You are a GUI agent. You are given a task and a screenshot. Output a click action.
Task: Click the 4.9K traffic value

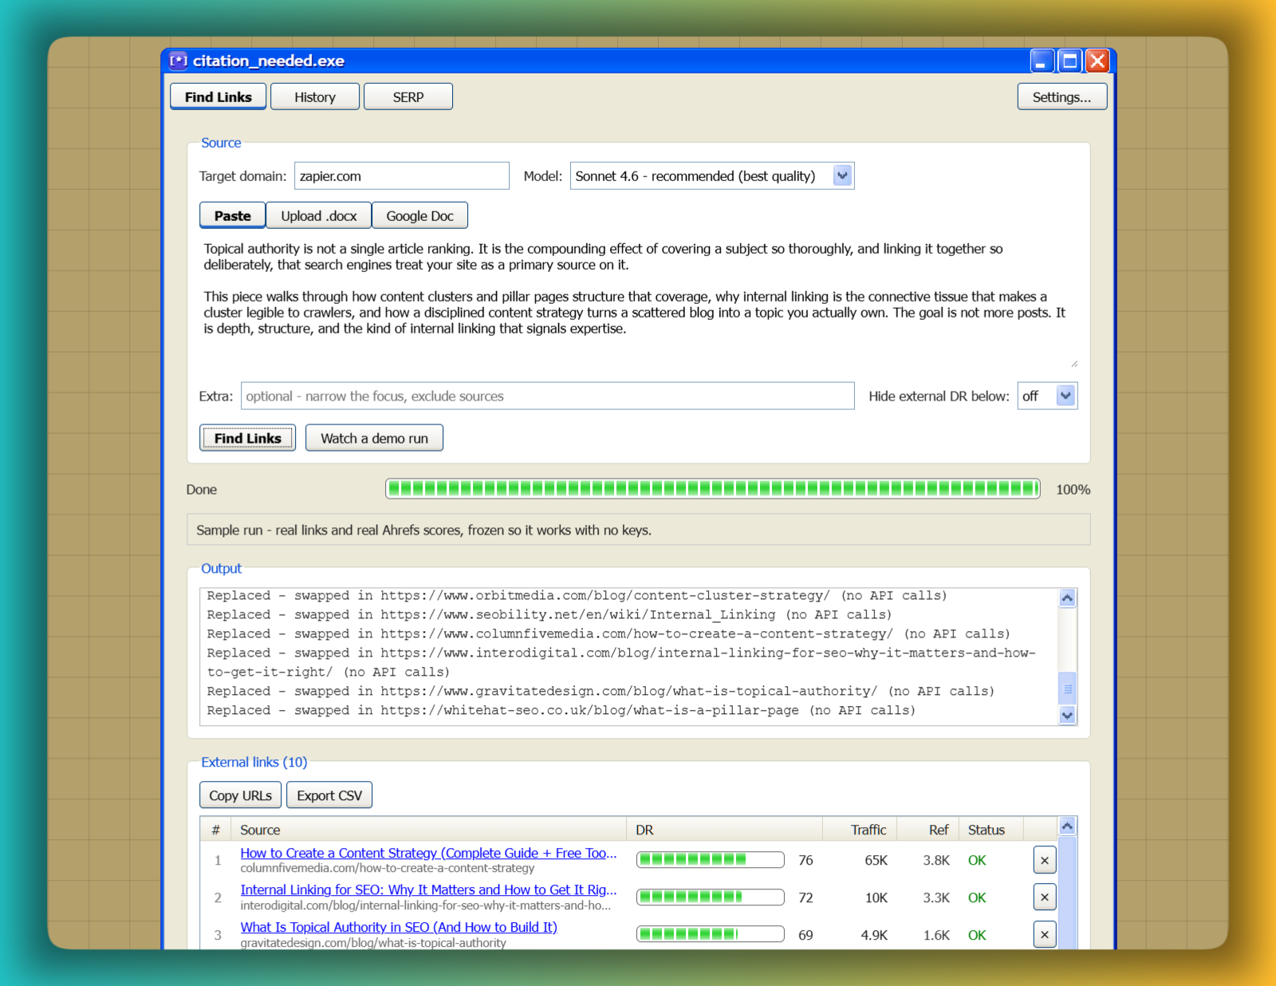pyautogui.click(x=874, y=935)
